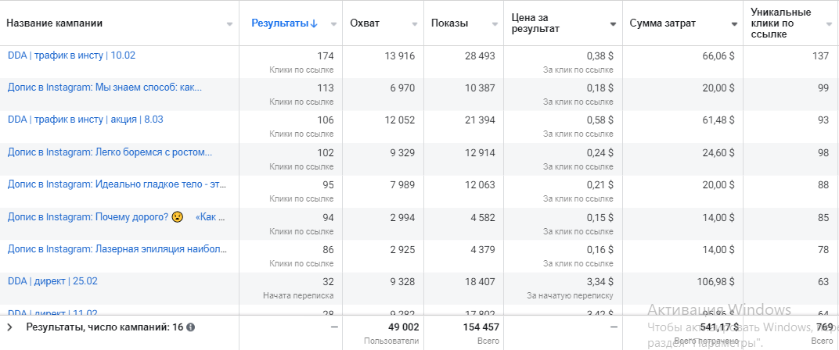Open the Цена за результат column menu
This screenshot has width=839, height=350.
(613, 24)
